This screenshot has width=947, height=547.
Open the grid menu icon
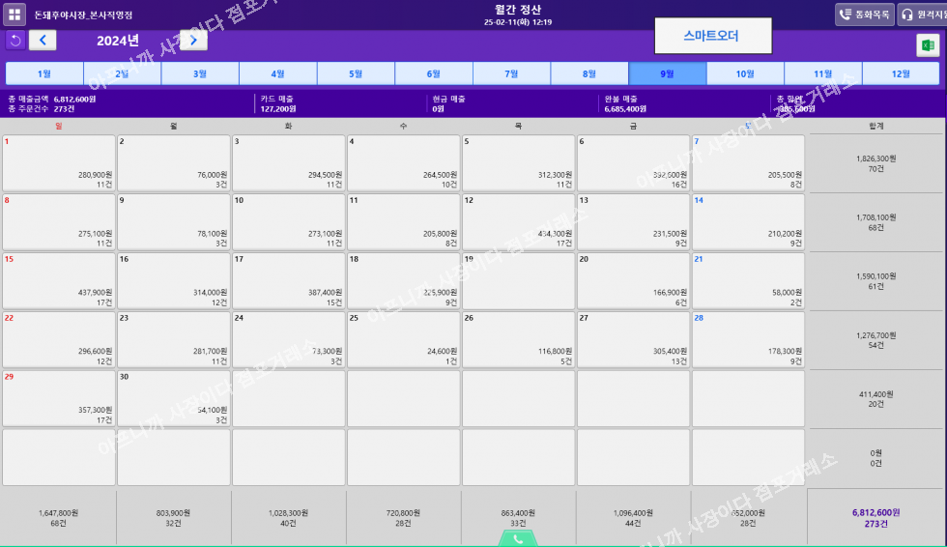(15, 14)
